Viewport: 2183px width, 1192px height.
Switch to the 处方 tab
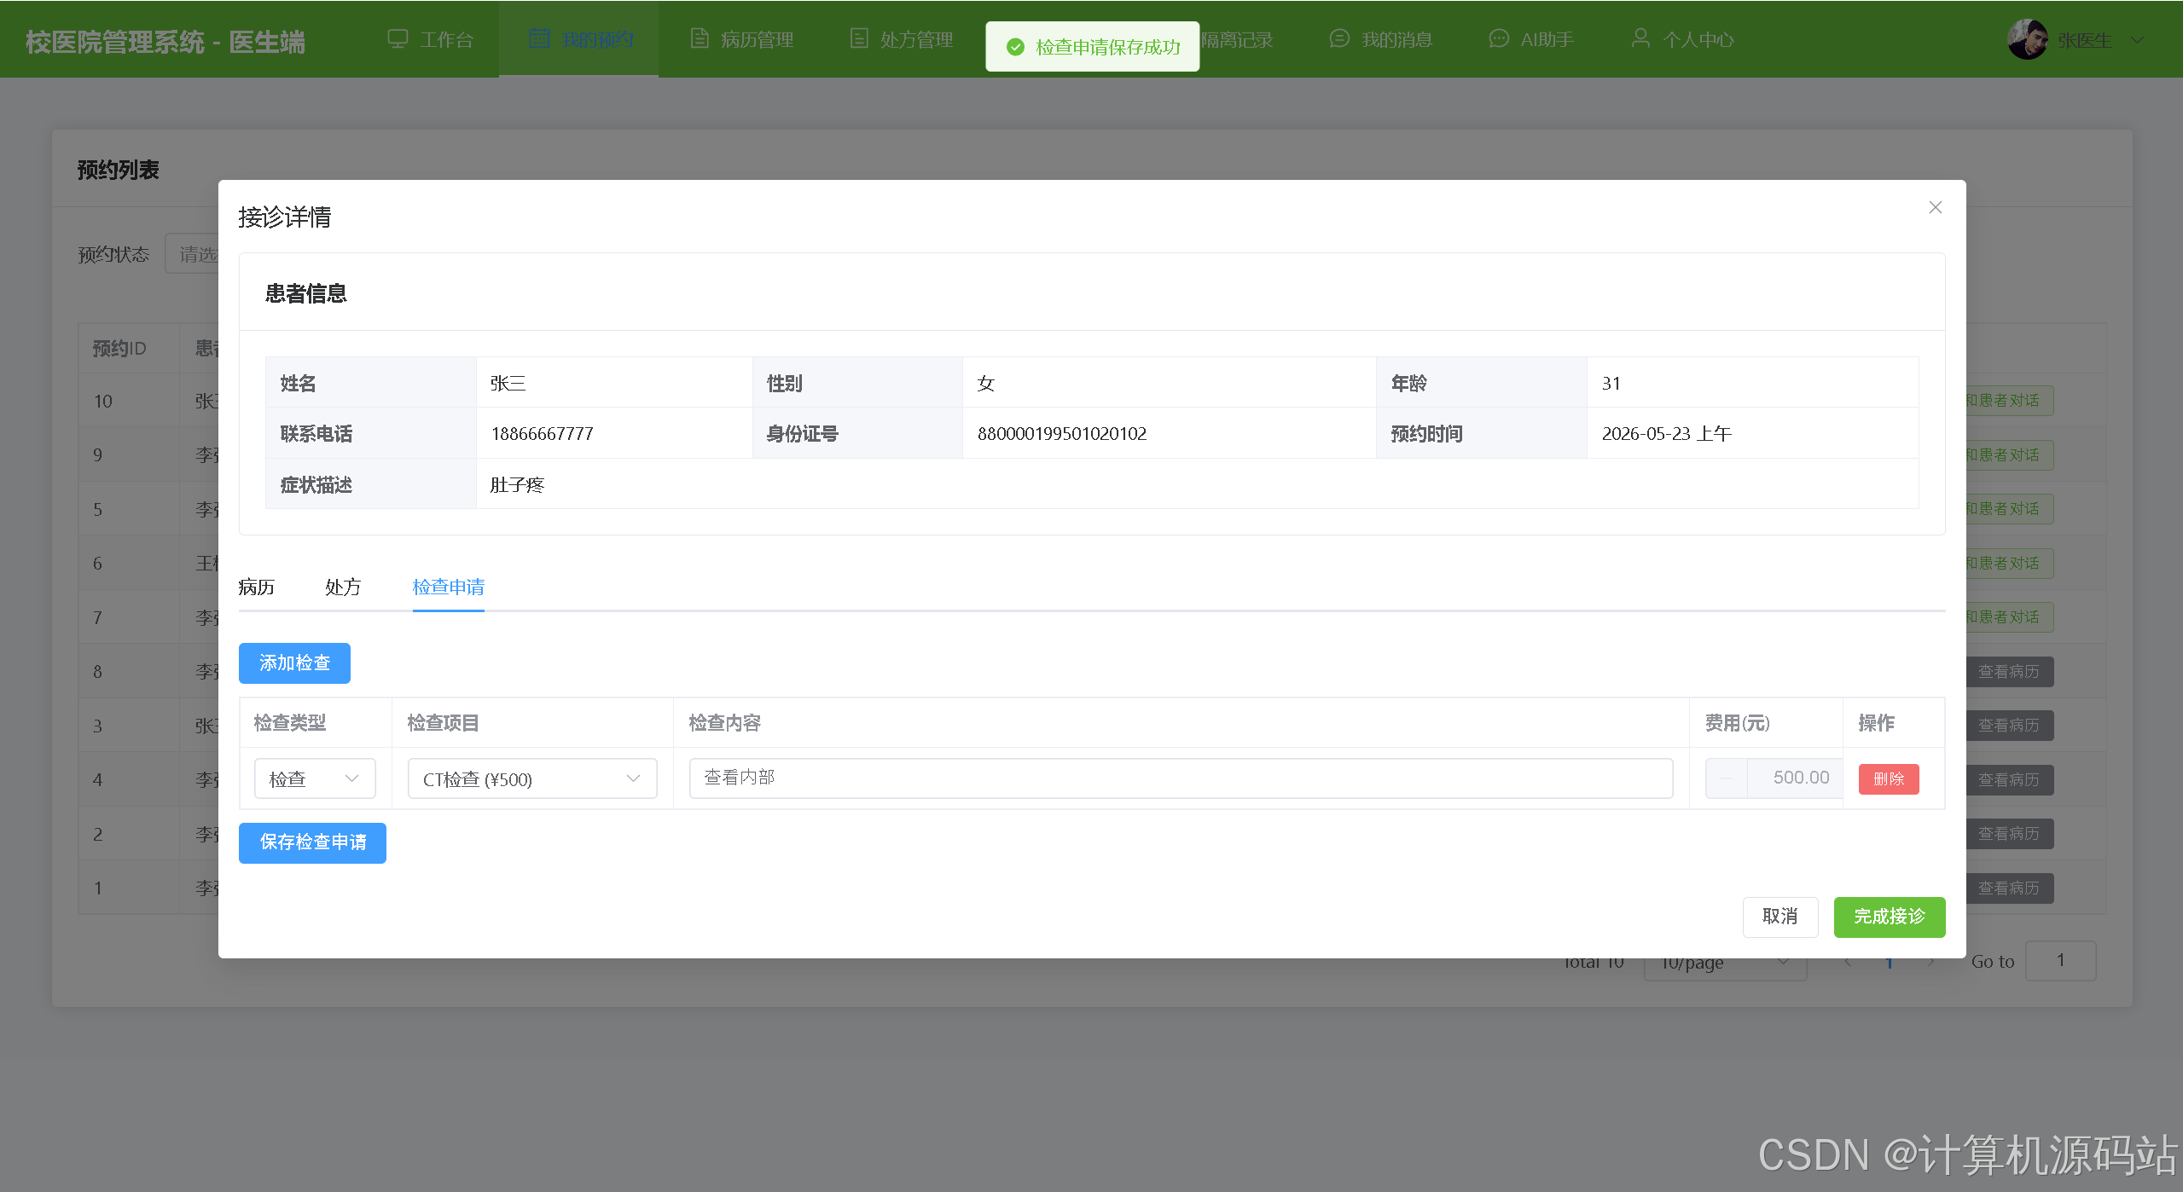tap(343, 587)
